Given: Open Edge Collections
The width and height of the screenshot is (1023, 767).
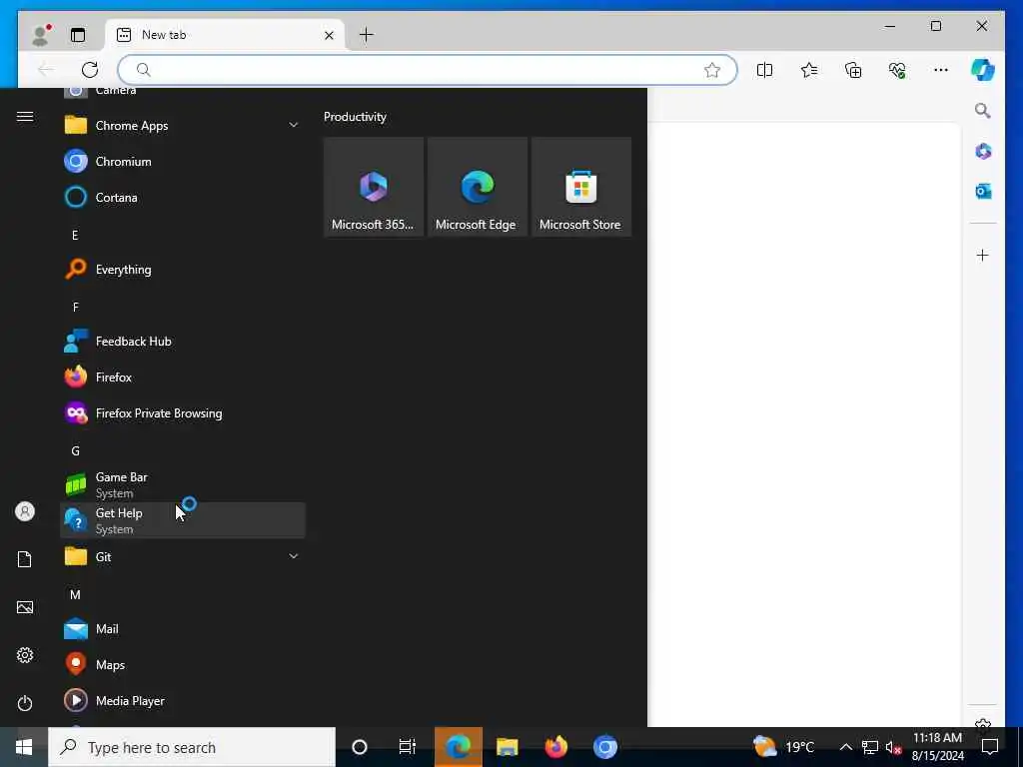Looking at the screenshot, I should [x=853, y=70].
